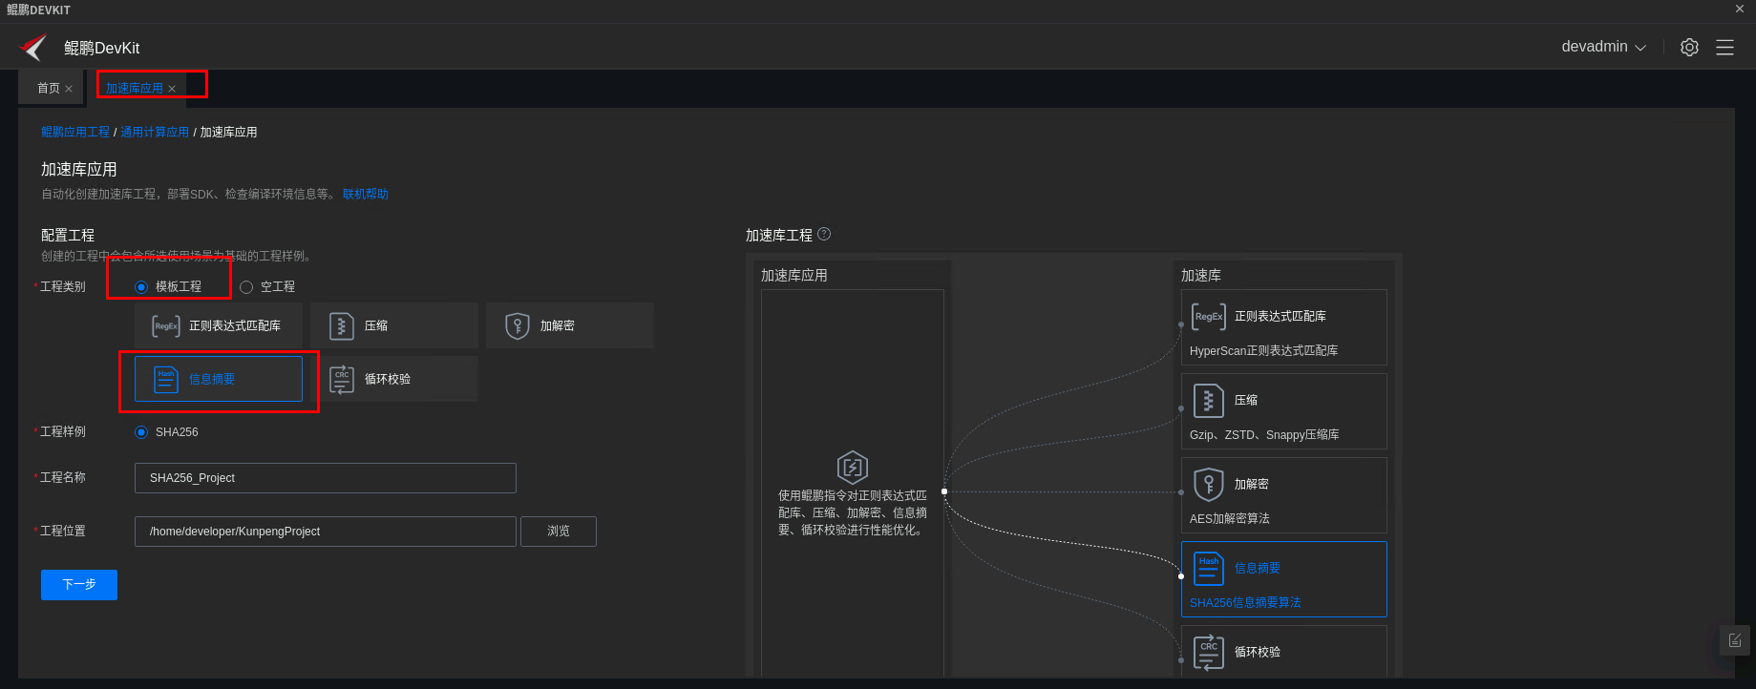Click 循环校验 label in 加速库 diagram

pos(1258,652)
